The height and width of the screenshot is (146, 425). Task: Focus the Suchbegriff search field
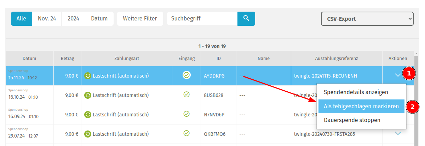point(202,18)
